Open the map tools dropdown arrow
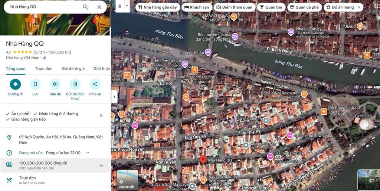Image resolution: width=380 pixels, height=191 pixels. click(127, 5)
